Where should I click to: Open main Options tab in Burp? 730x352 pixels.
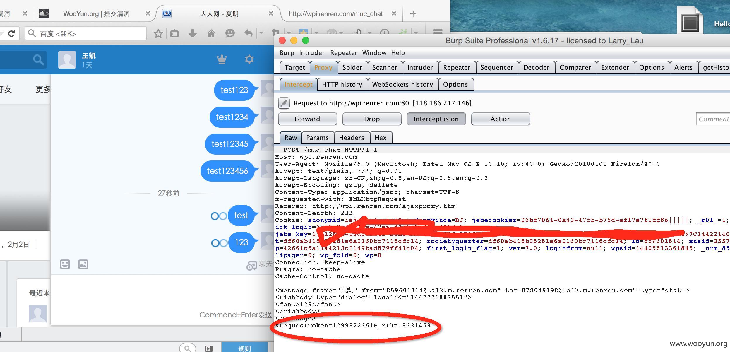652,67
